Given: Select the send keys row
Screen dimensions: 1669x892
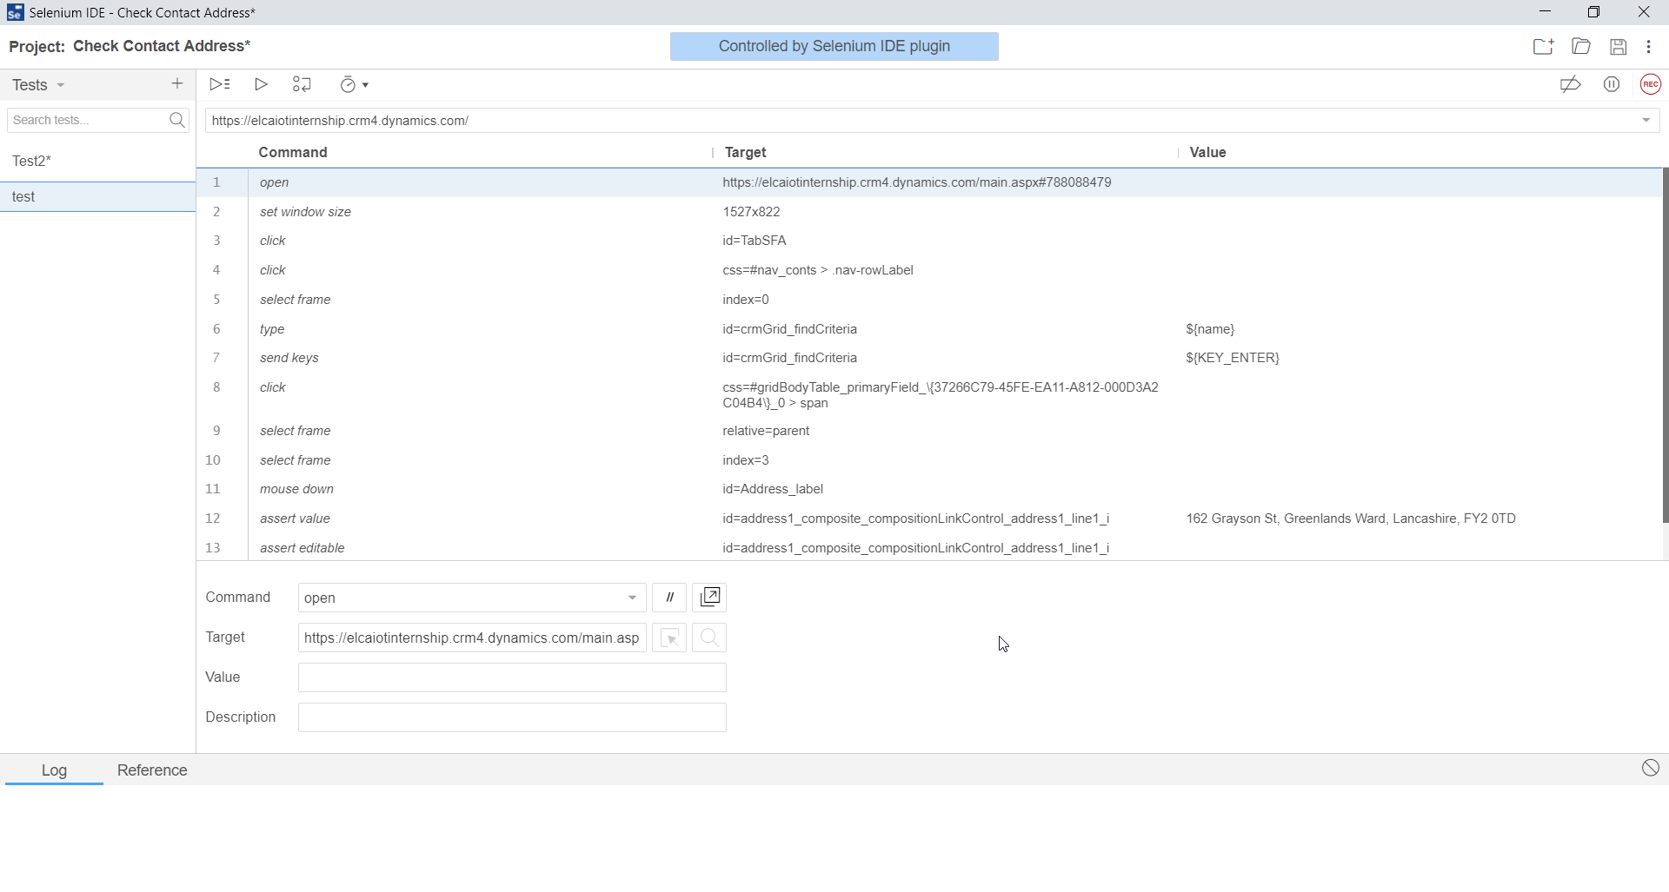Looking at the screenshot, I should pyautogui.click(x=929, y=358).
